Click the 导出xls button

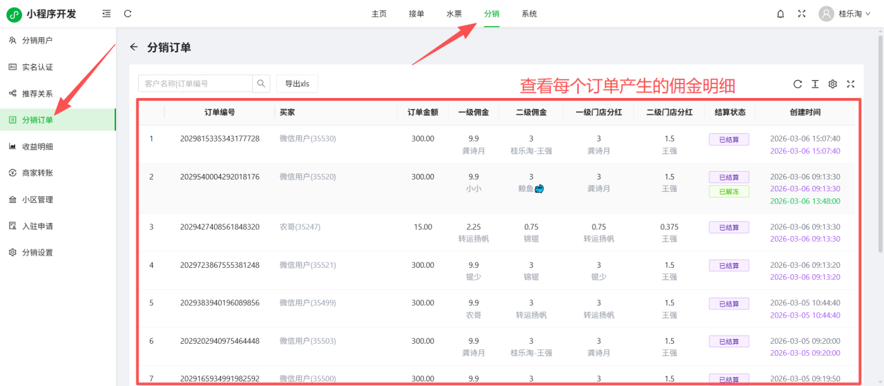pyautogui.click(x=297, y=84)
